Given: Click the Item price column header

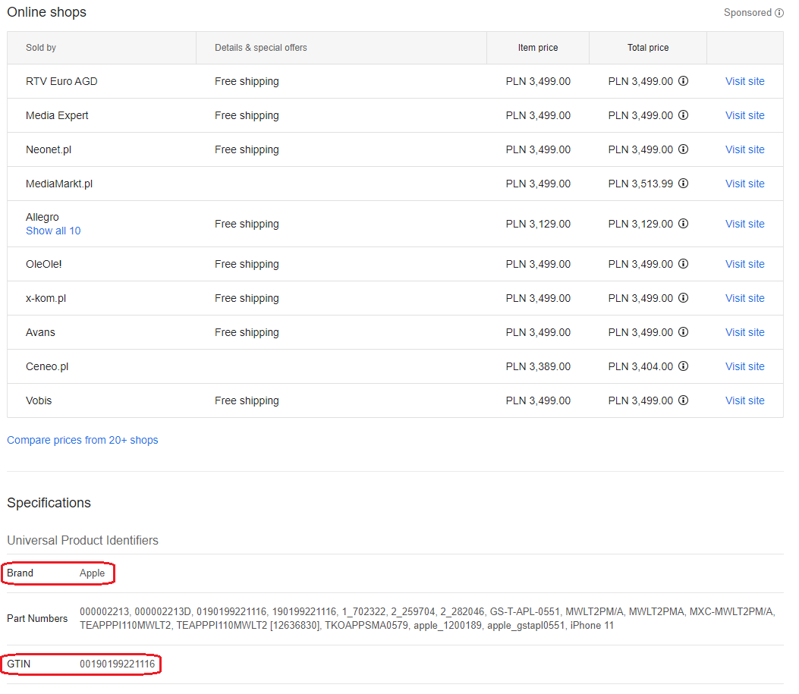Looking at the screenshot, I should click(x=538, y=47).
